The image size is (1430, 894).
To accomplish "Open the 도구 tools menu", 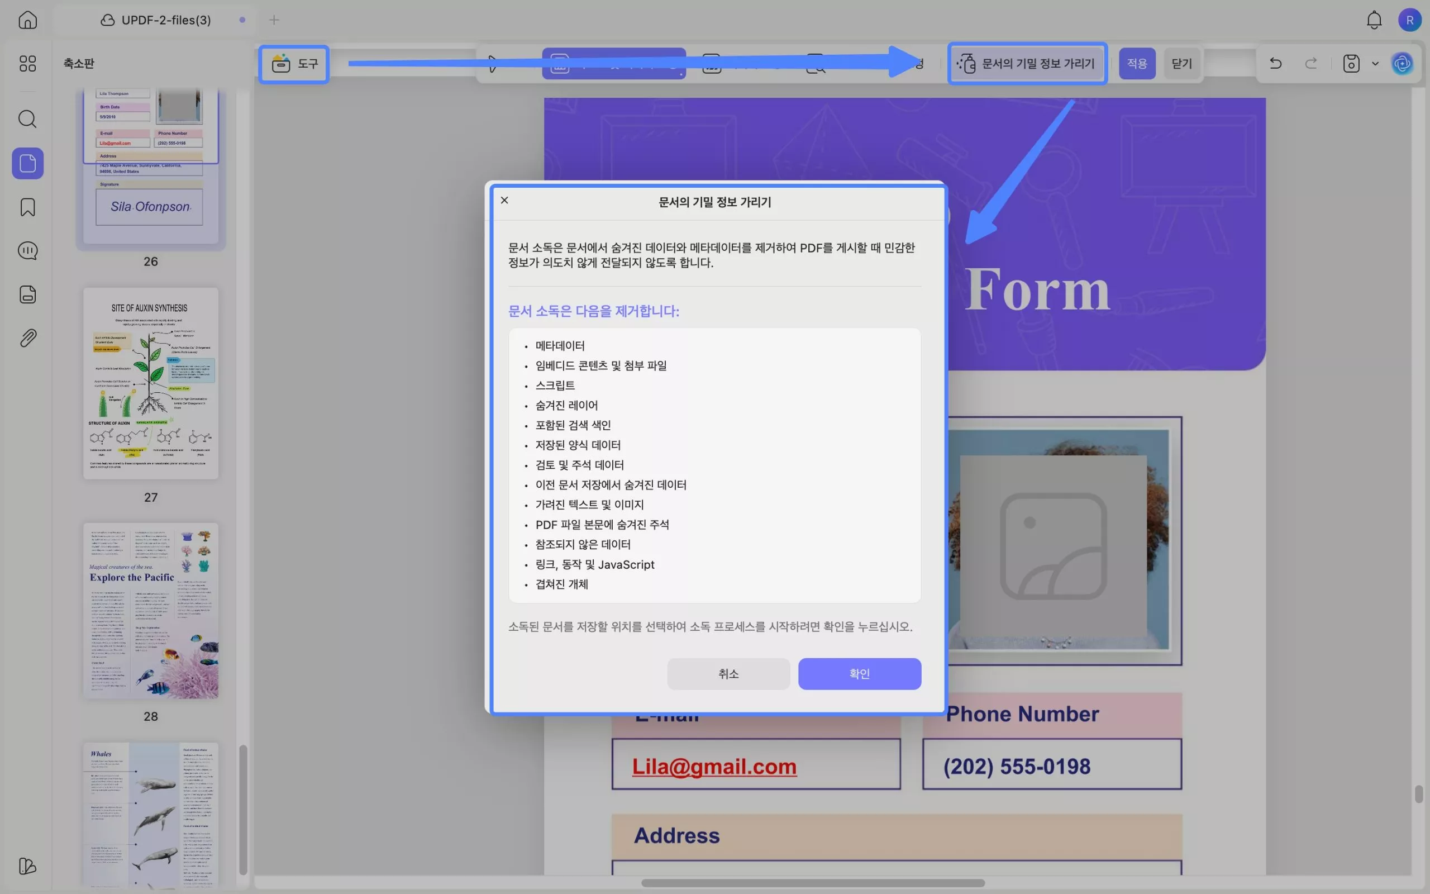I will pyautogui.click(x=294, y=64).
